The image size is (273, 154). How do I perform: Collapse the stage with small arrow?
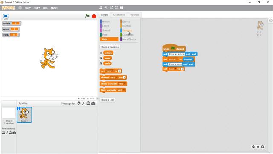[98, 98]
